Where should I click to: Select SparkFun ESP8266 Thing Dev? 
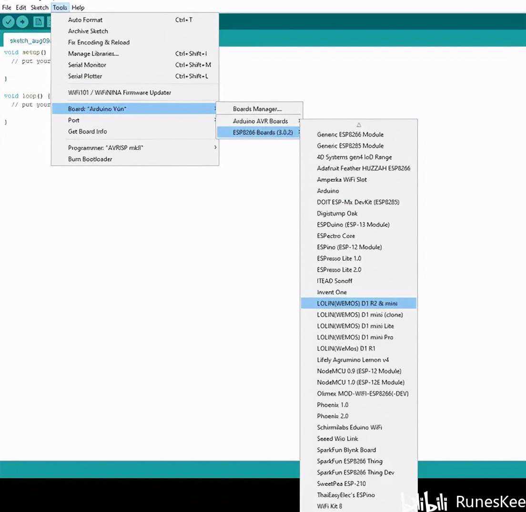(x=359, y=472)
